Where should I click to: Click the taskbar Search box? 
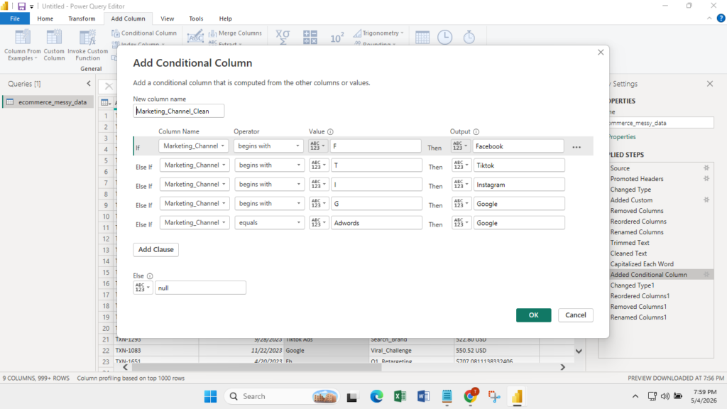282,396
